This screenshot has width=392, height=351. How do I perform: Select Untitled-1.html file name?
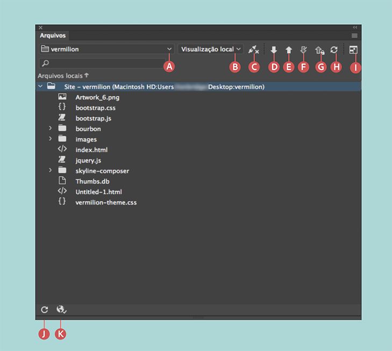tap(99, 192)
